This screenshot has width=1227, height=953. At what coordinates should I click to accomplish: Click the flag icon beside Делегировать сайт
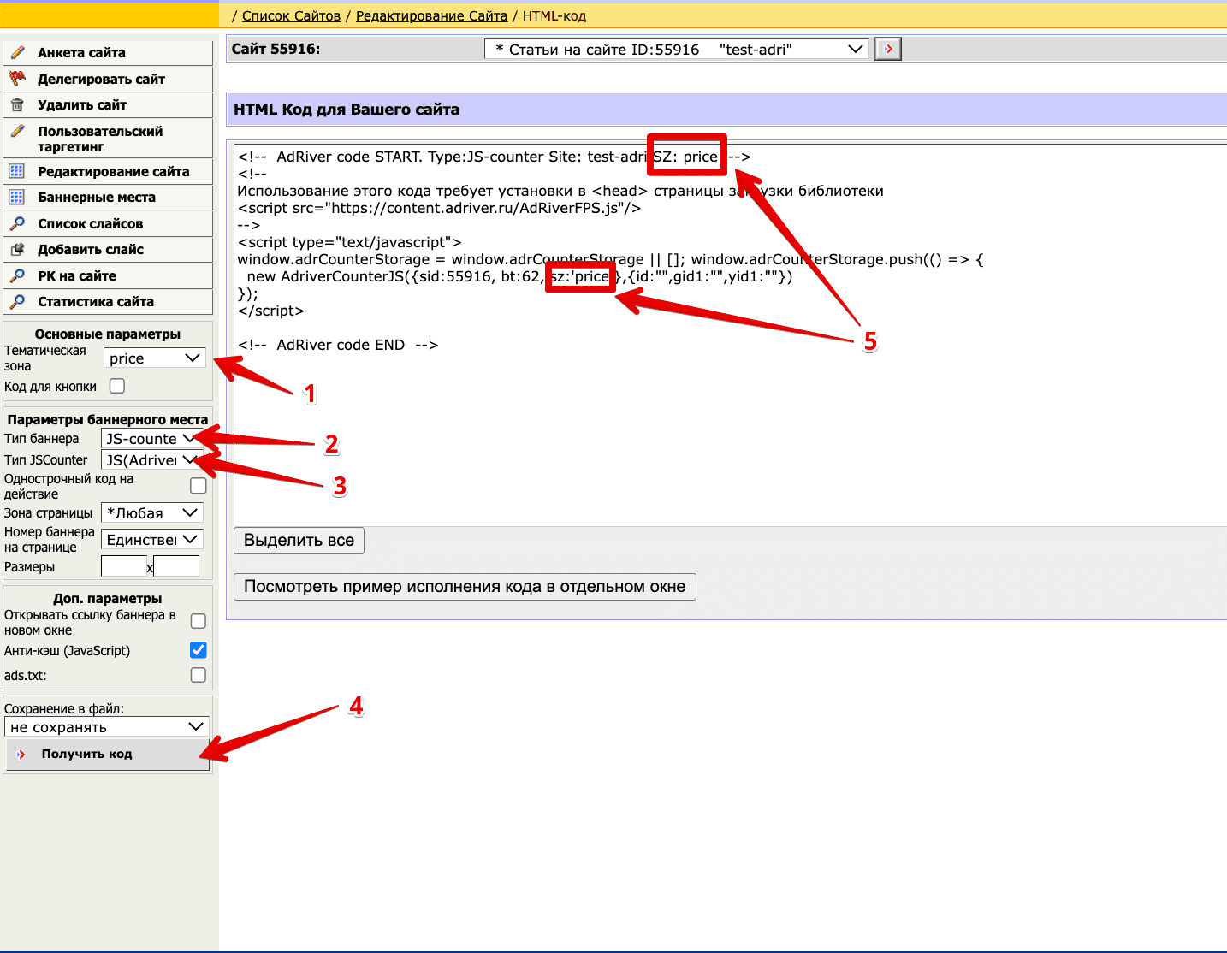(x=17, y=79)
